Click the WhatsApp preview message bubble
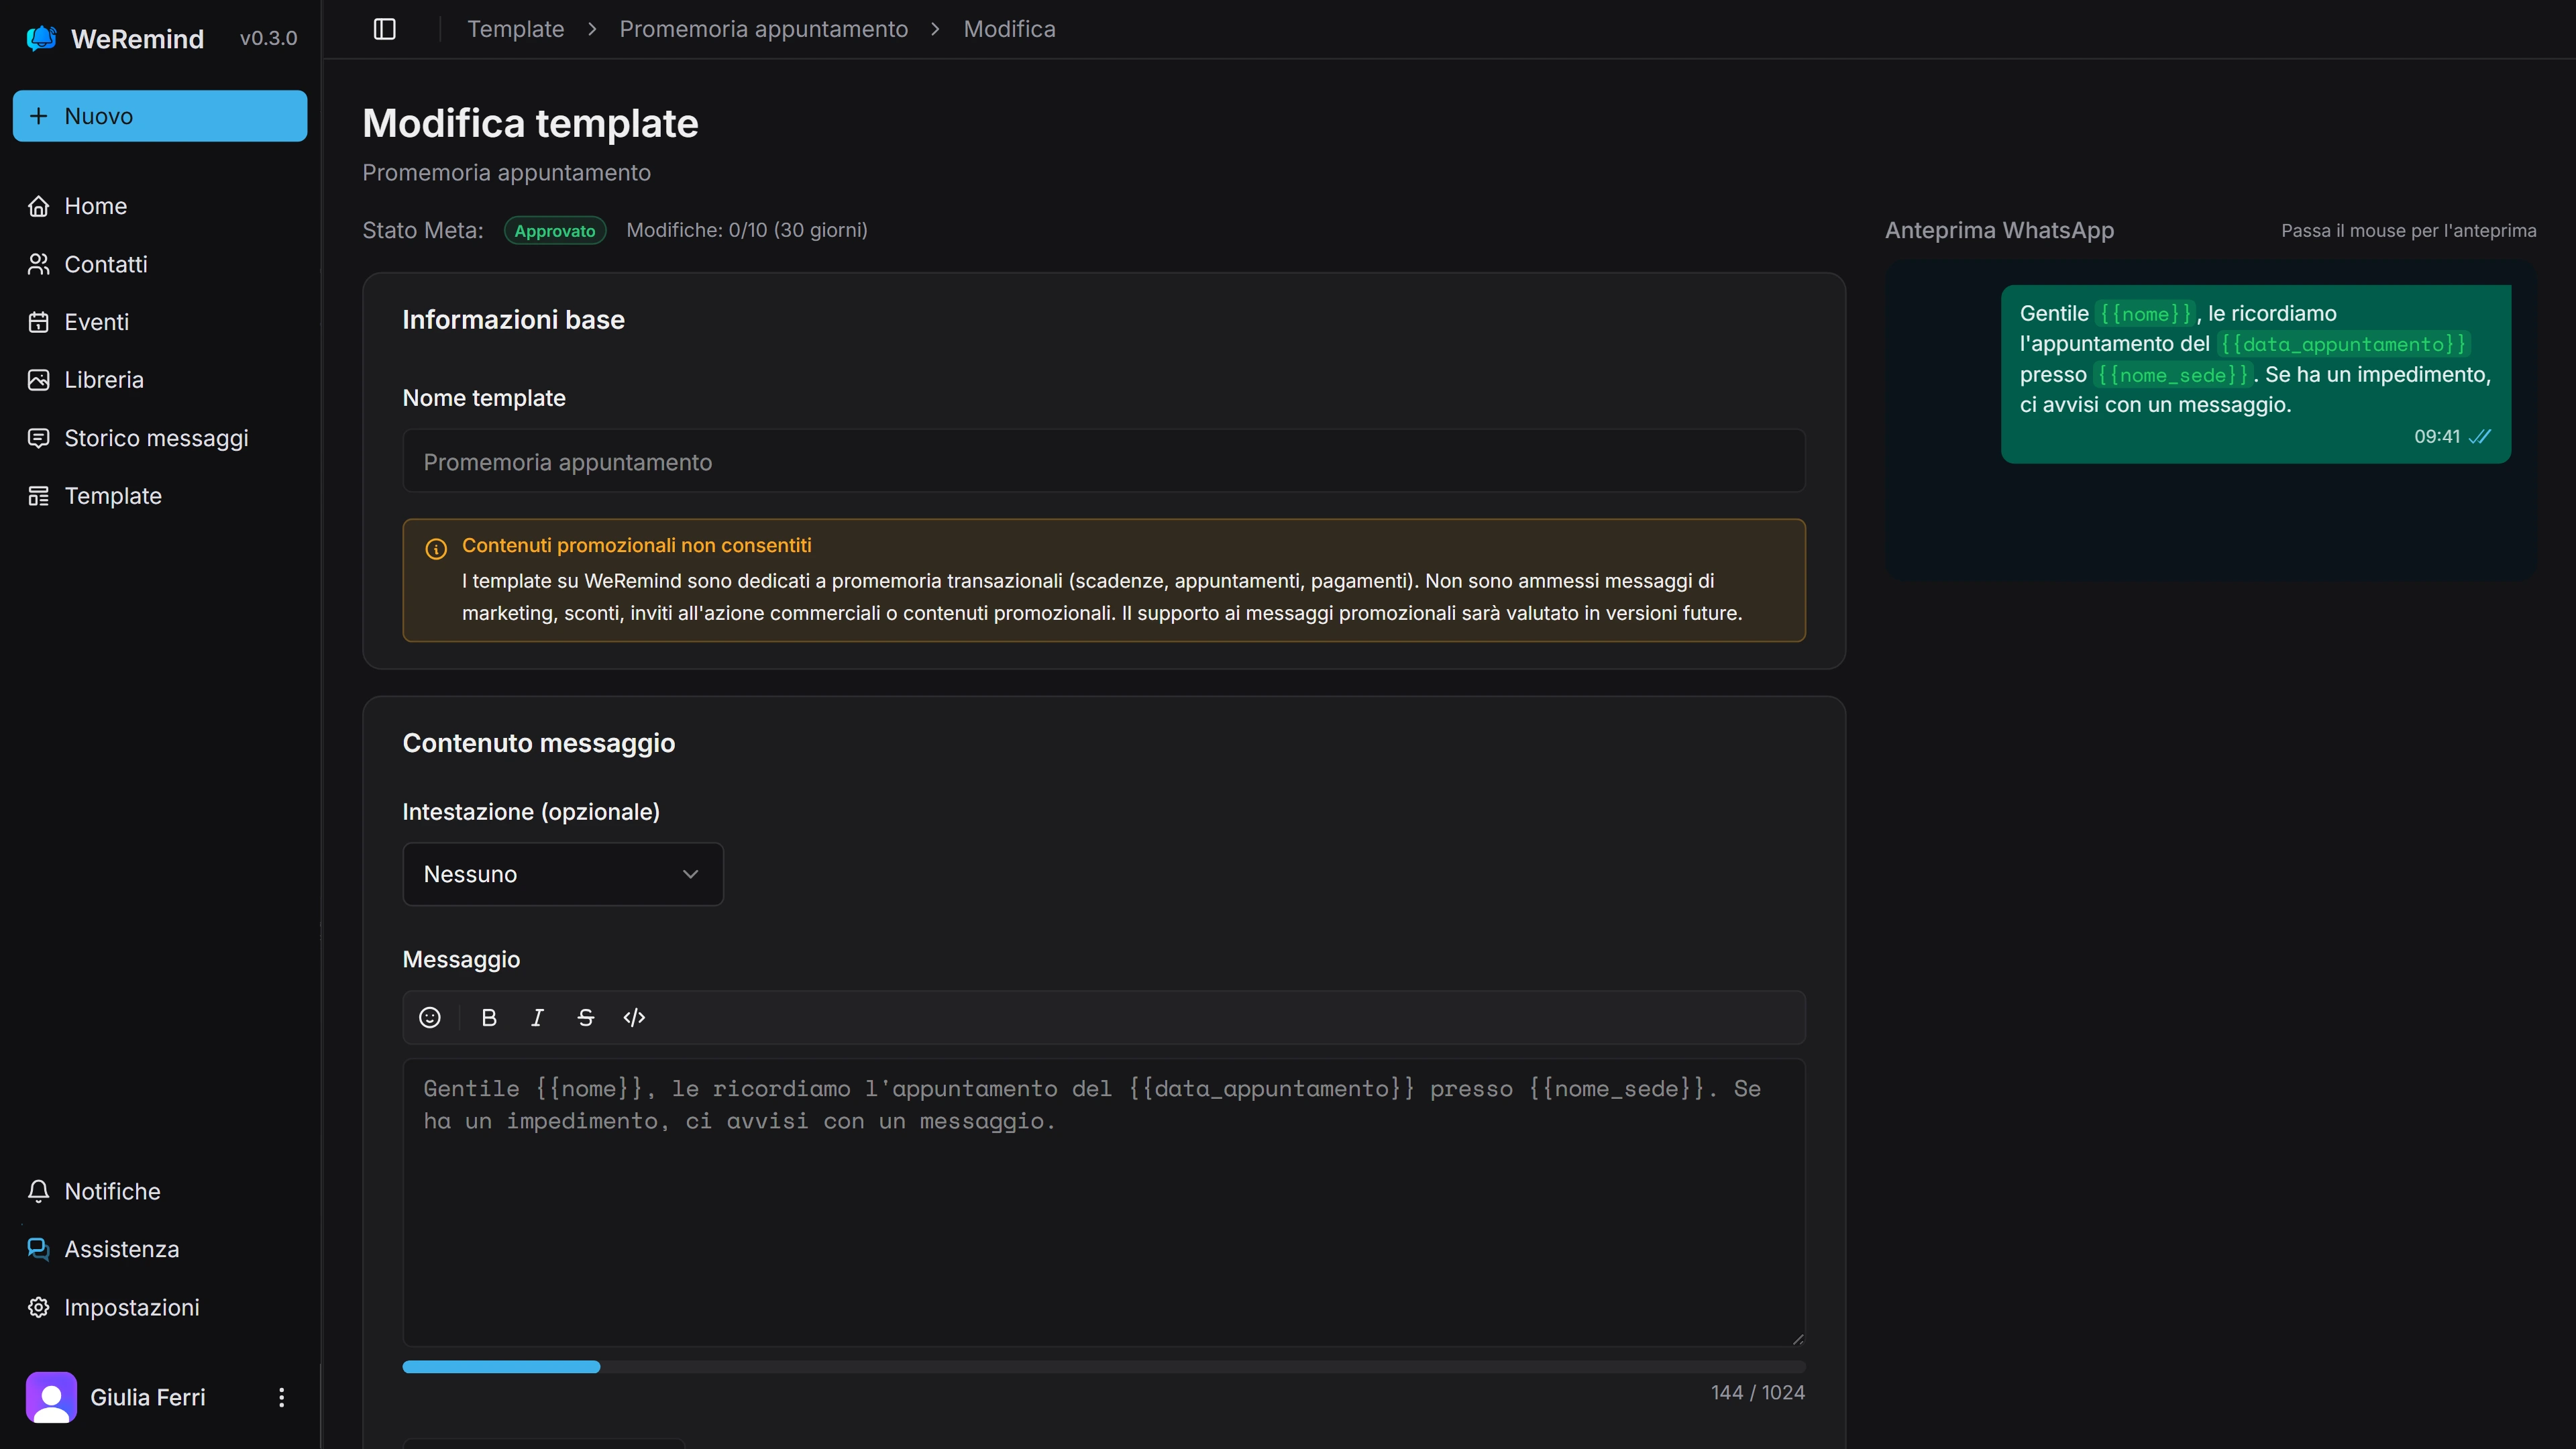 pos(2255,374)
